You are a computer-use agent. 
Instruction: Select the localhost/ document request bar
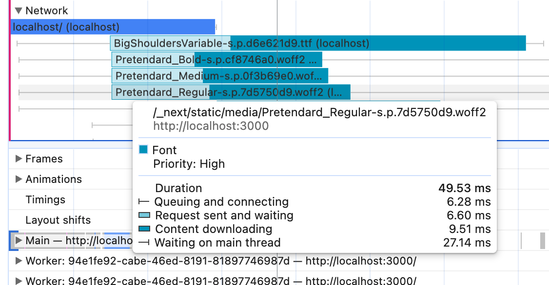click(112, 27)
